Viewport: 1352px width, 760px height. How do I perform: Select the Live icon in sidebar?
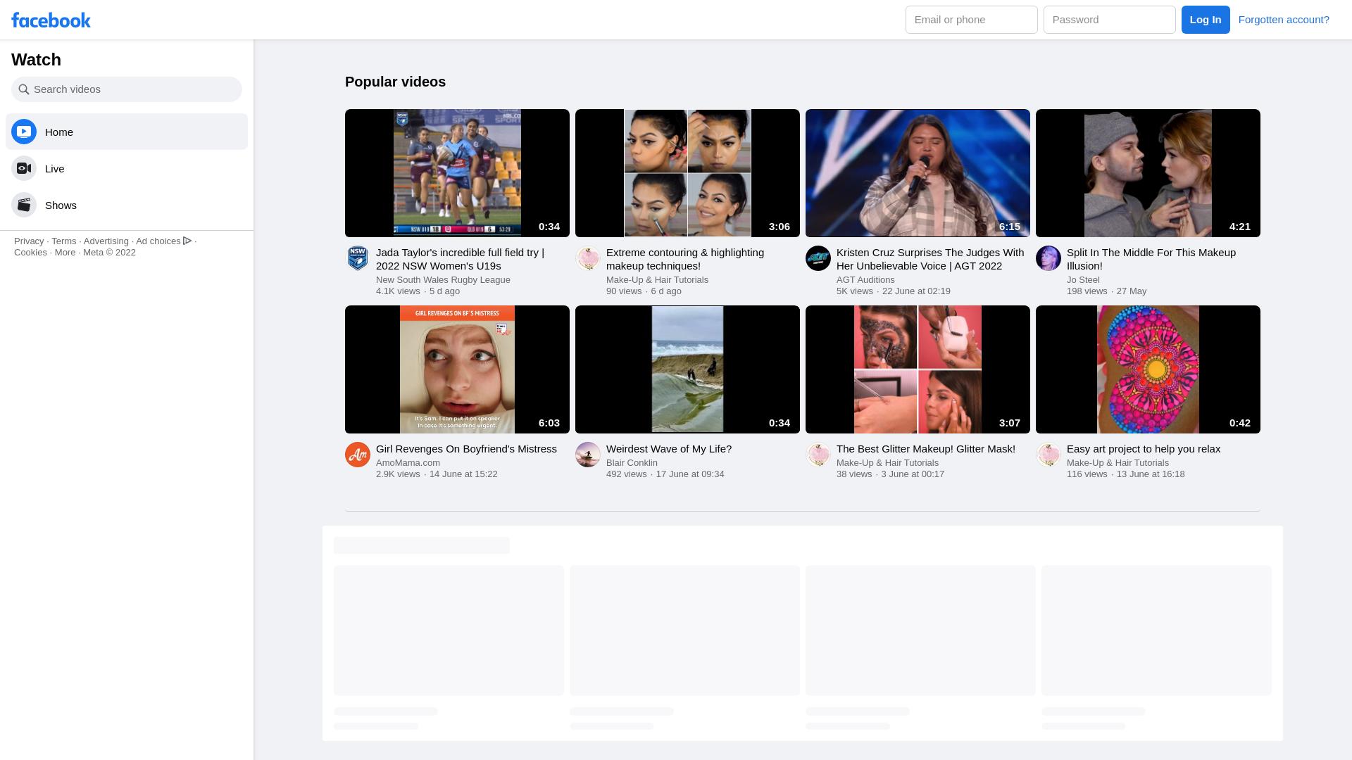coord(24,168)
